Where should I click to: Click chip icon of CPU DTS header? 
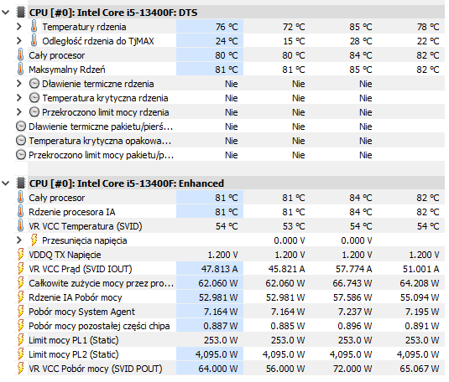(21, 13)
